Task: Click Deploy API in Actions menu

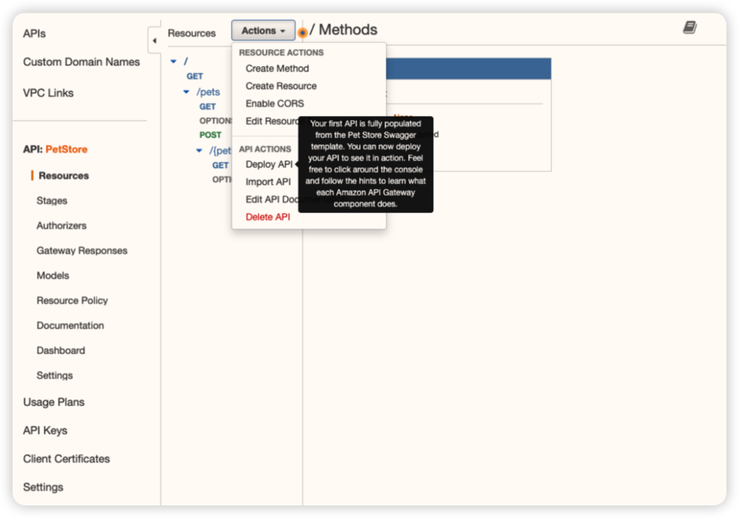Action: (269, 164)
